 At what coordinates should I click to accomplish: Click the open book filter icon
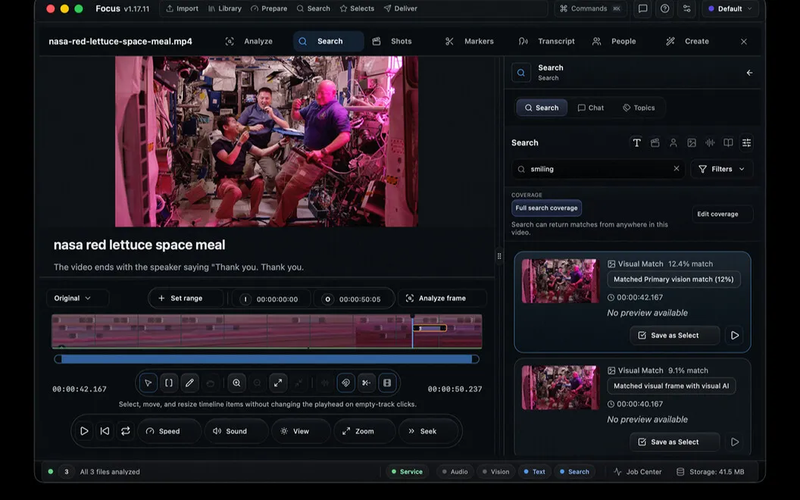coord(729,143)
